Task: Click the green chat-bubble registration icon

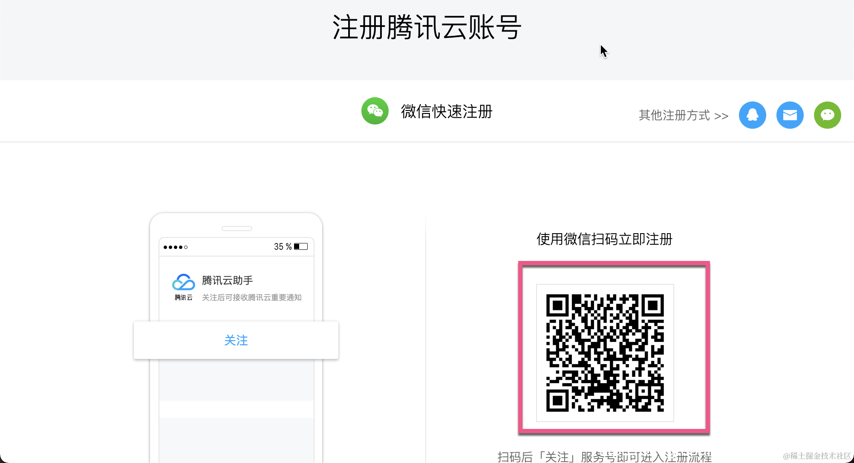Action: 827,115
